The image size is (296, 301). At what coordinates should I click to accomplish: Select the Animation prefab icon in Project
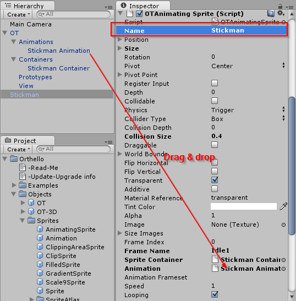[40, 238]
